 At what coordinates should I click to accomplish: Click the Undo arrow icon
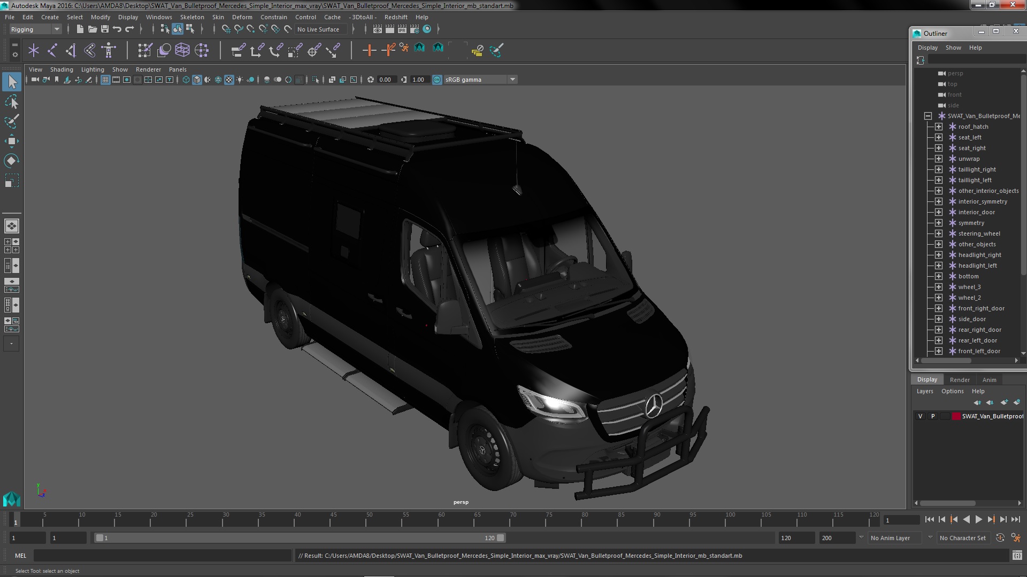tap(117, 29)
